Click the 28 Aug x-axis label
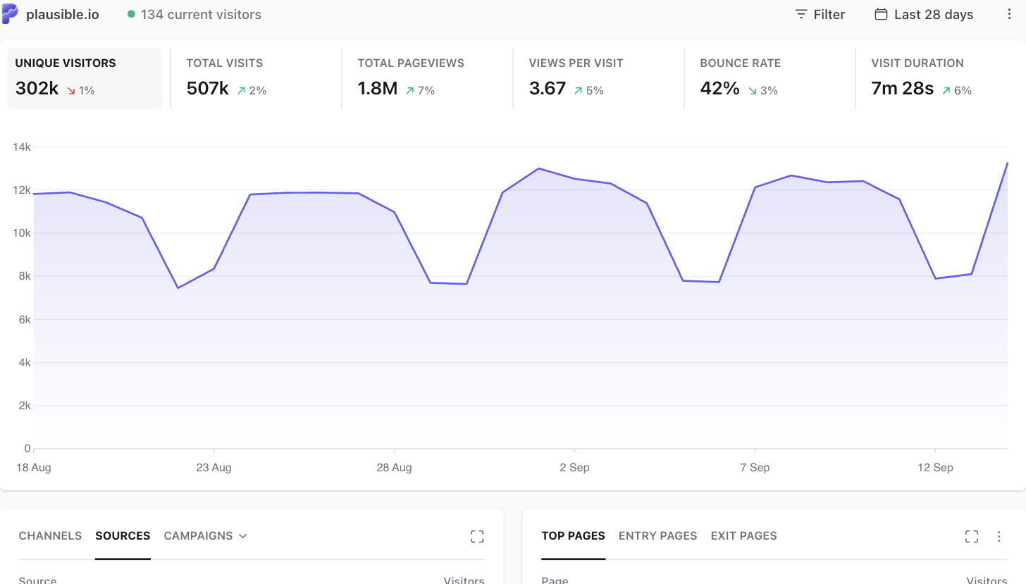 pyautogui.click(x=394, y=468)
